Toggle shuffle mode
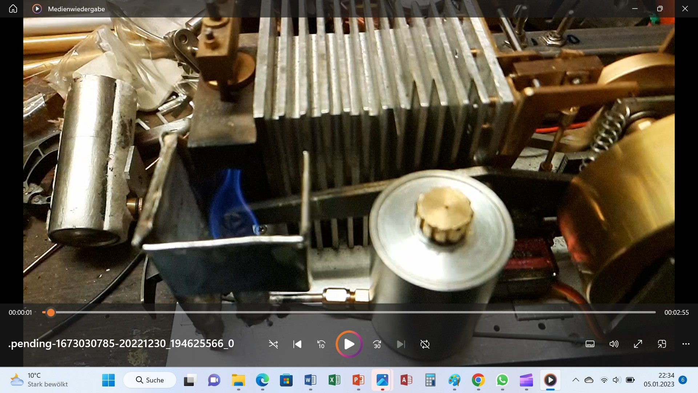The image size is (698, 393). pos(273,344)
